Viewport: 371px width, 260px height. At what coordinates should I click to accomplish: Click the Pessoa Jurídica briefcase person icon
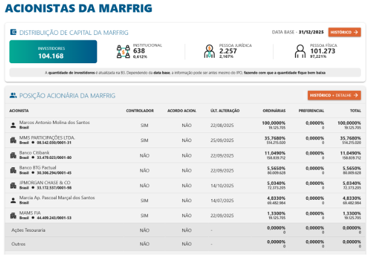[x=209, y=51]
